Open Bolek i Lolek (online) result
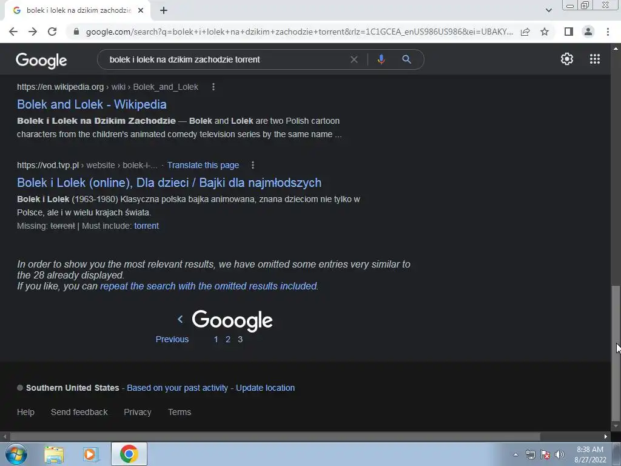Viewport: 621px width, 466px height. pyautogui.click(x=169, y=183)
